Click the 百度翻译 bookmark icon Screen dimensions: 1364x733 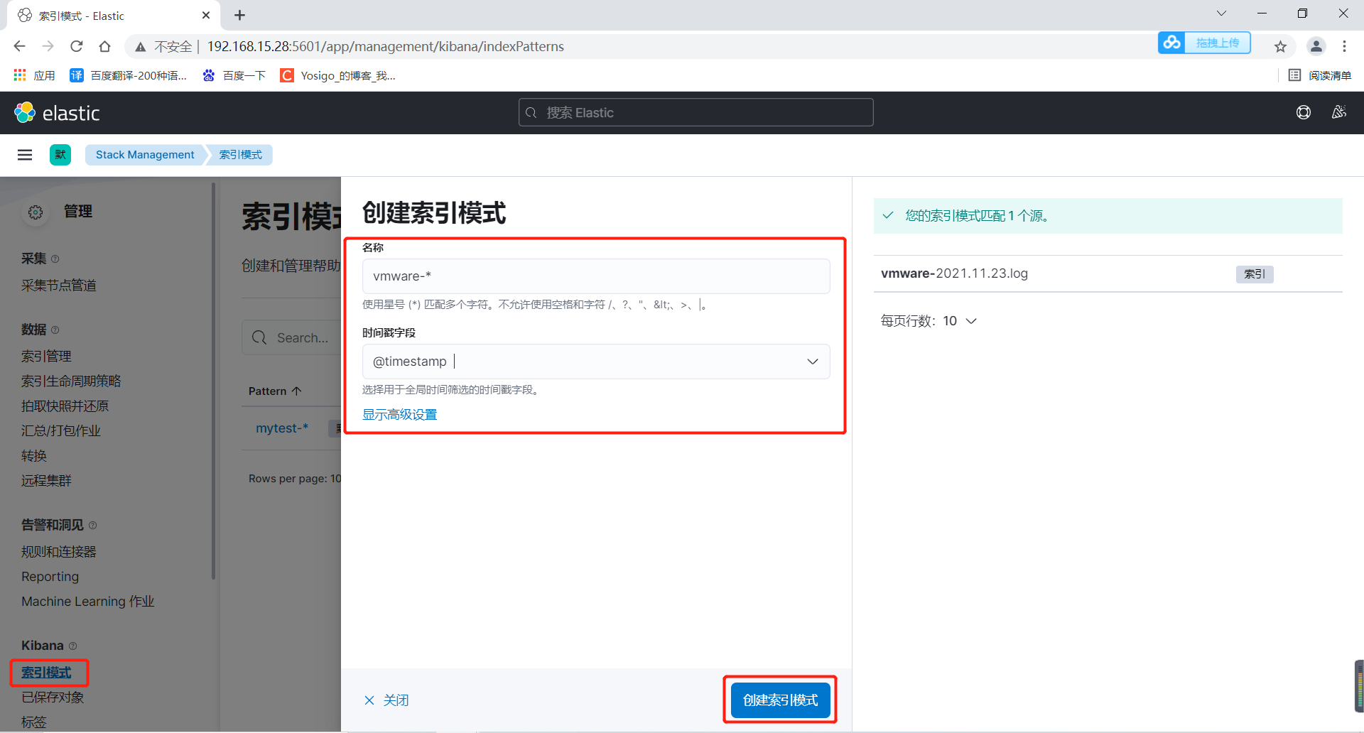click(x=76, y=75)
